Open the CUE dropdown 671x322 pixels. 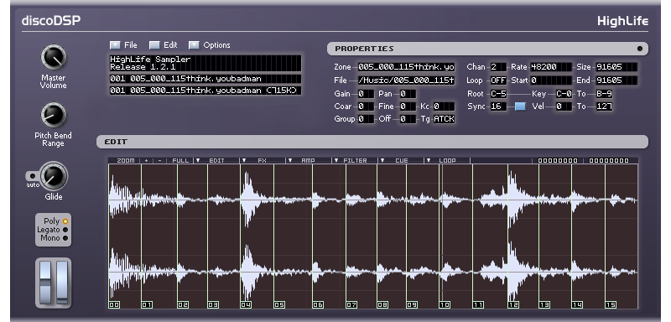point(401,161)
